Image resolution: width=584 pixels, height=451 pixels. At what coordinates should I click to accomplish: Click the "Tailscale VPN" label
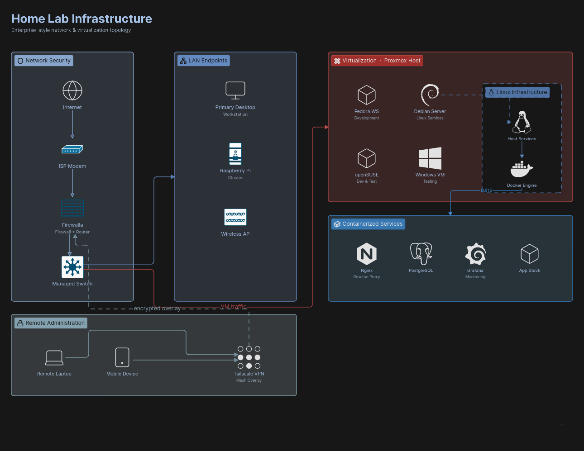[249, 374]
